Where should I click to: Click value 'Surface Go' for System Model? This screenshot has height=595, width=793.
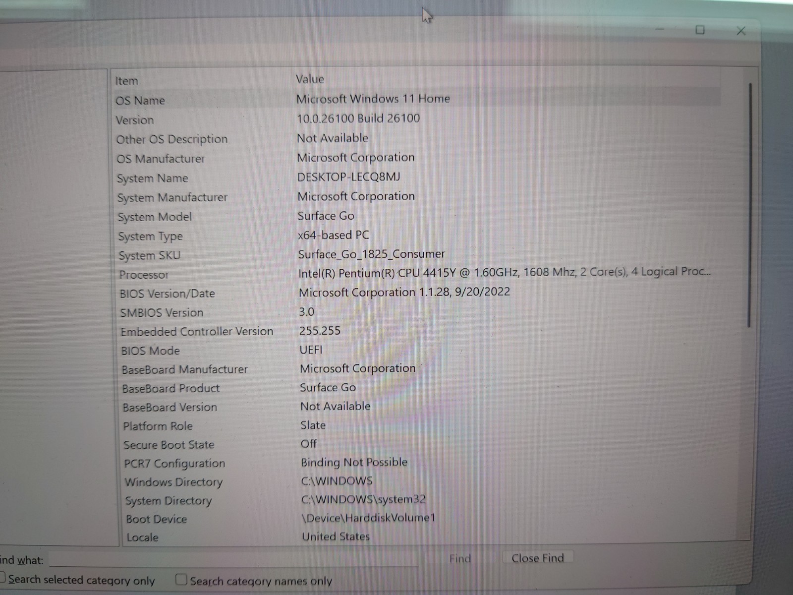pyautogui.click(x=326, y=216)
